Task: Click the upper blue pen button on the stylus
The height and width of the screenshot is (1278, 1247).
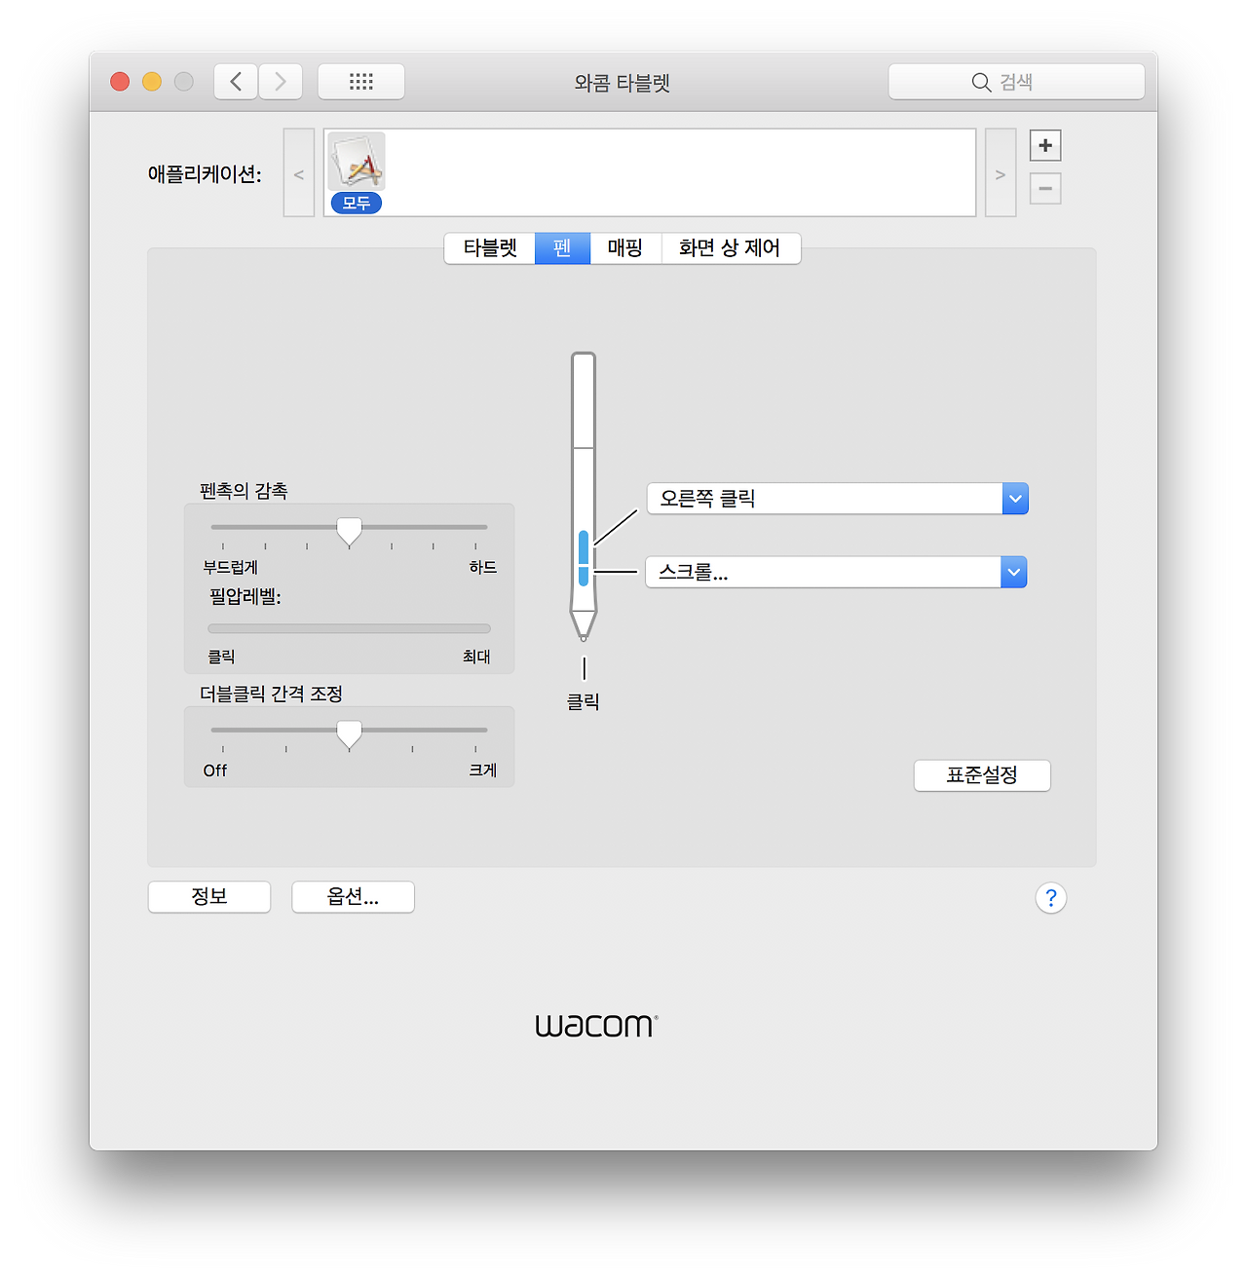Action: (x=584, y=547)
